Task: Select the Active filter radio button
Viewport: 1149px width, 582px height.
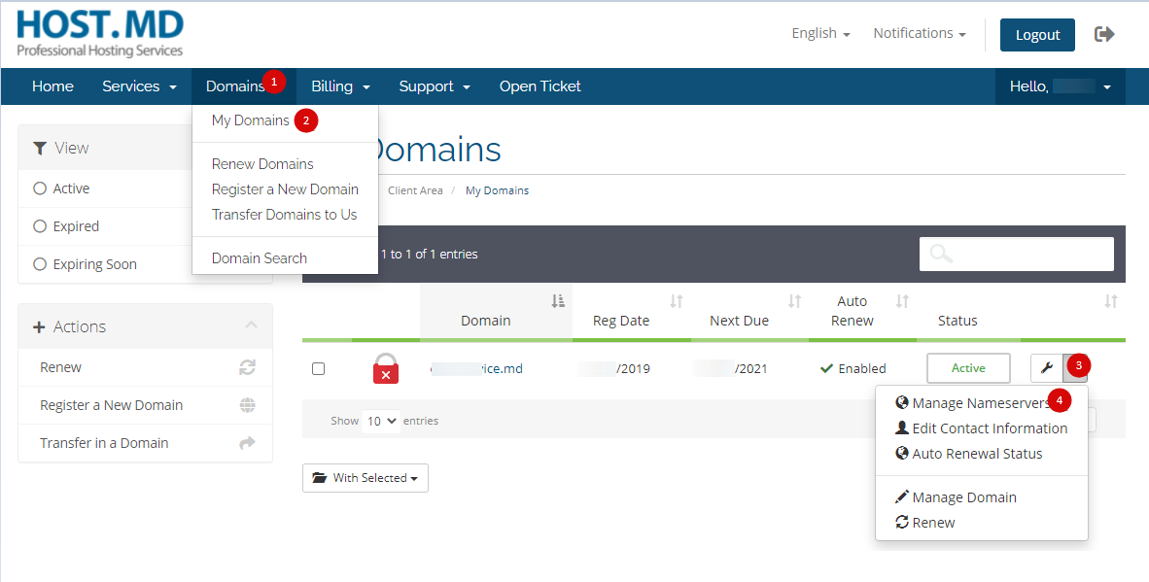Action: coord(40,188)
